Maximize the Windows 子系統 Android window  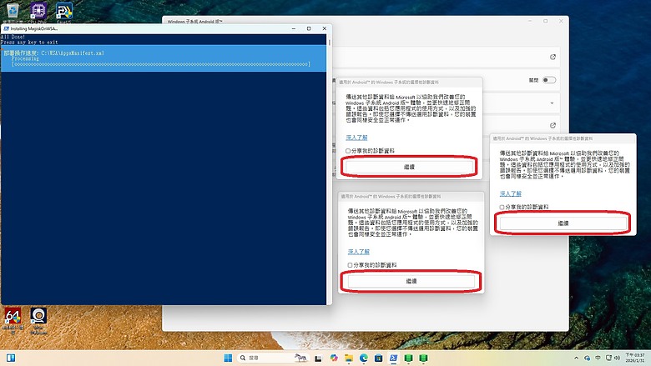pos(546,21)
